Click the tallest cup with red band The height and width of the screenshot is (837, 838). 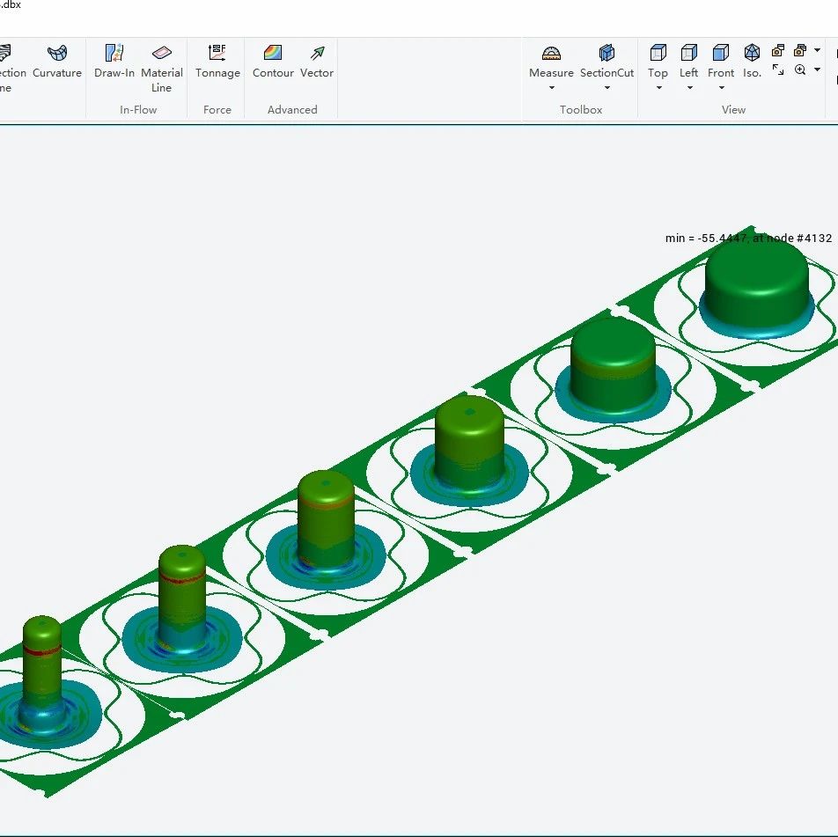pos(182,598)
